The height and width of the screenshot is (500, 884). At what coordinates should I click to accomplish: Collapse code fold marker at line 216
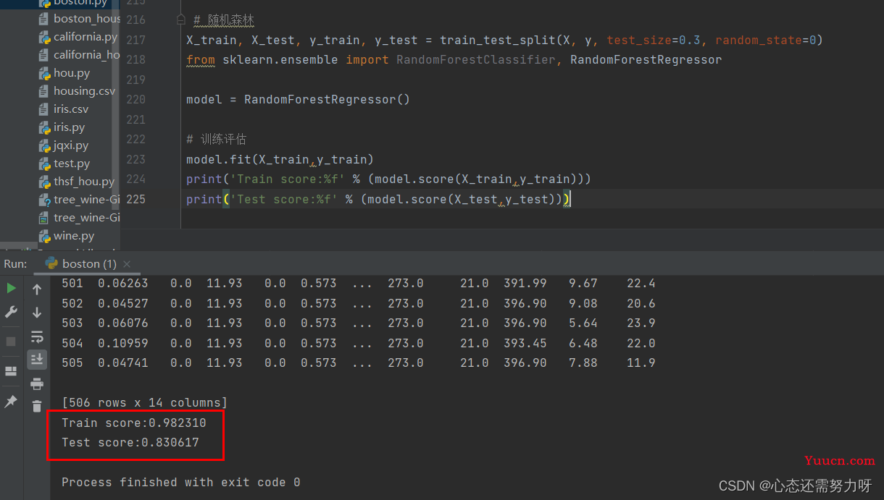tap(181, 20)
